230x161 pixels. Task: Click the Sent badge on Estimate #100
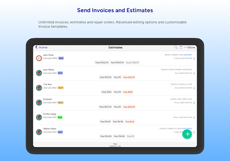(x=61, y=58)
